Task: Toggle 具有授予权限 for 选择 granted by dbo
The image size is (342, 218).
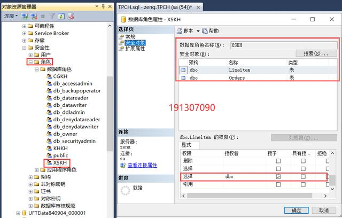Action: [x=303, y=176]
